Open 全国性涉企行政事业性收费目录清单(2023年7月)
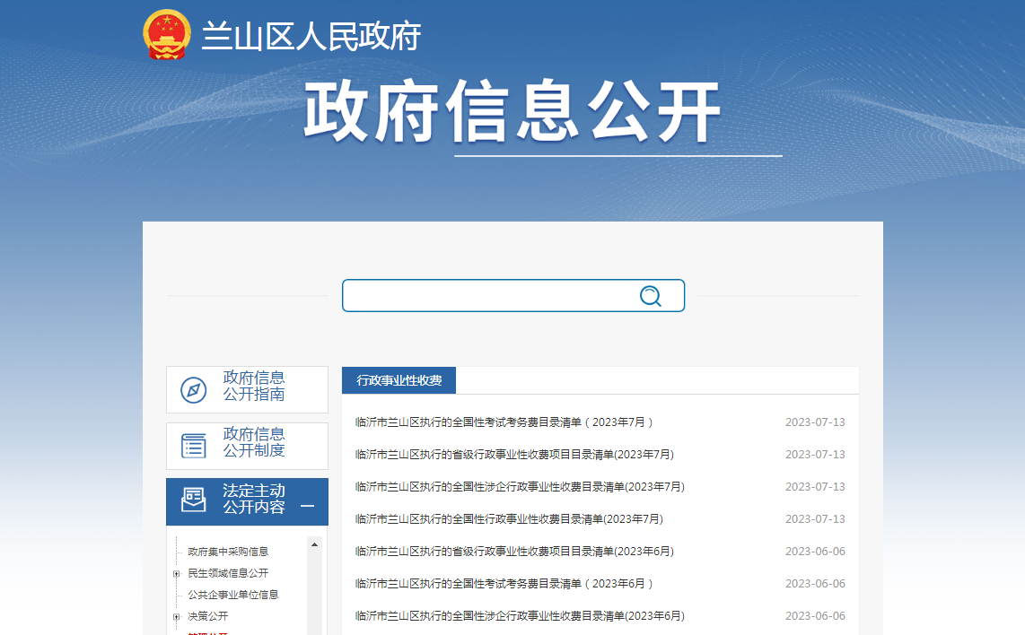Screen dimensions: 1025x635 click(520, 487)
